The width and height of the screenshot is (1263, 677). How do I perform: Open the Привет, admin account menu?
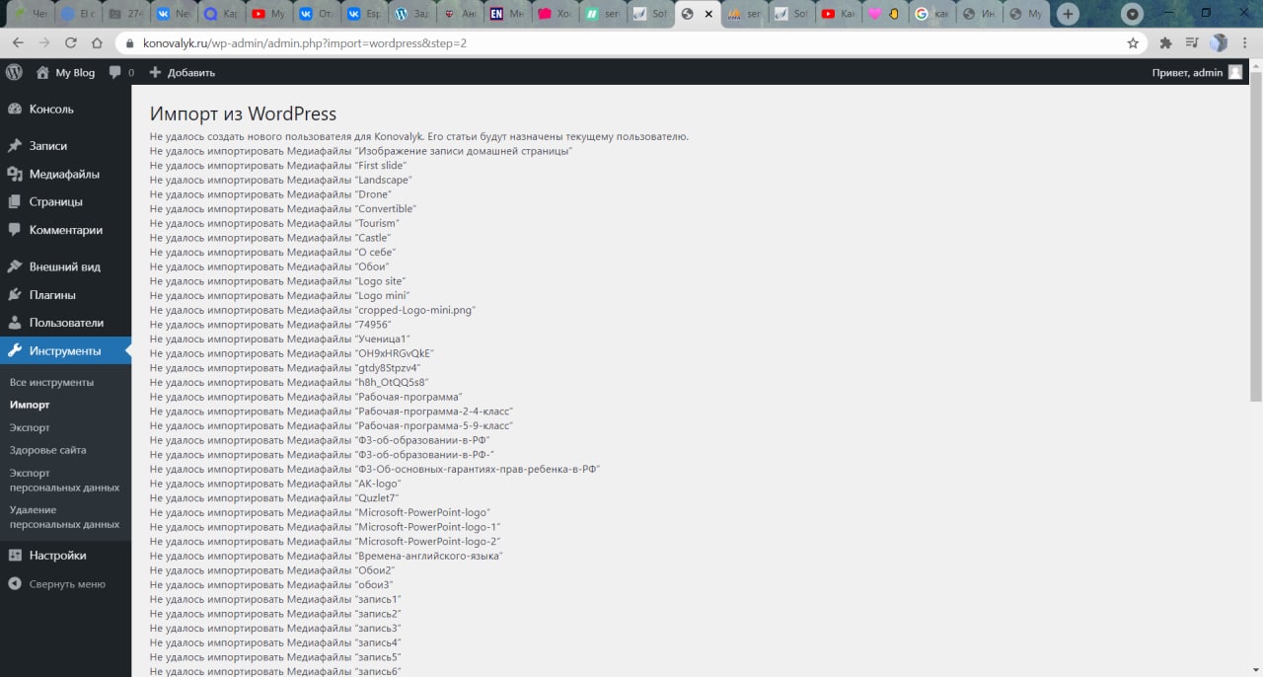point(1197,72)
